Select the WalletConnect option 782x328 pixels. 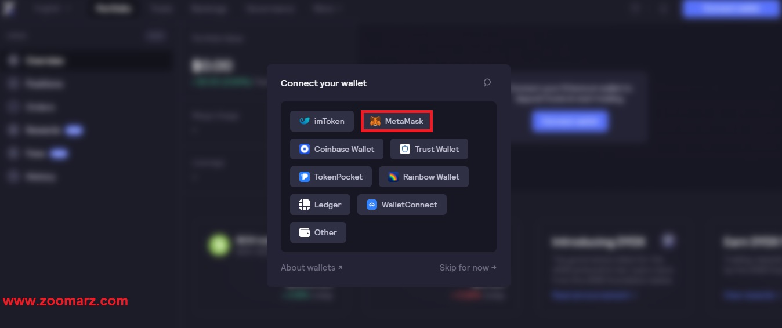pyautogui.click(x=402, y=205)
